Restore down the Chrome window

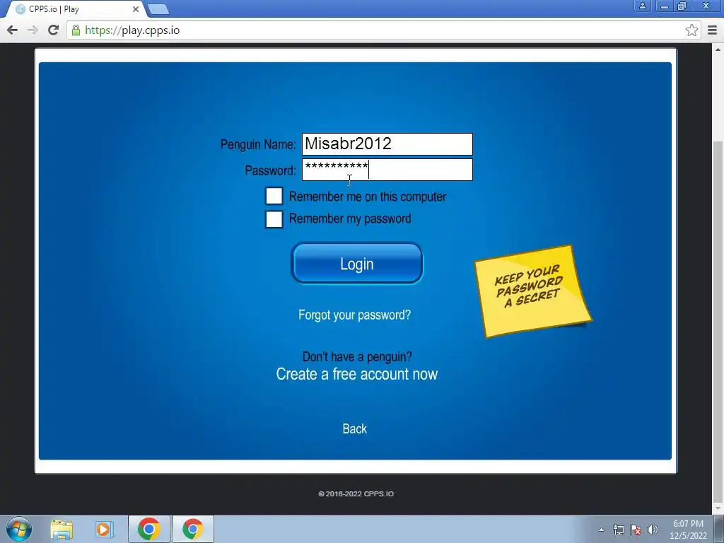682,6
